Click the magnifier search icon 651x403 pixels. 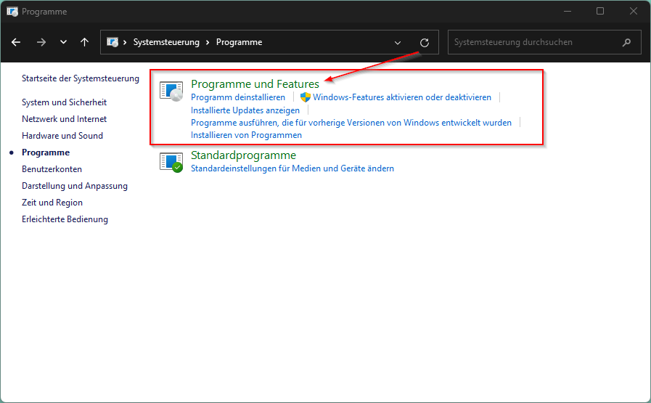(x=626, y=42)
